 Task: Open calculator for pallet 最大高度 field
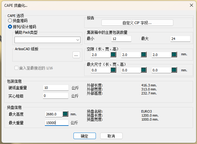pos(65,114)
